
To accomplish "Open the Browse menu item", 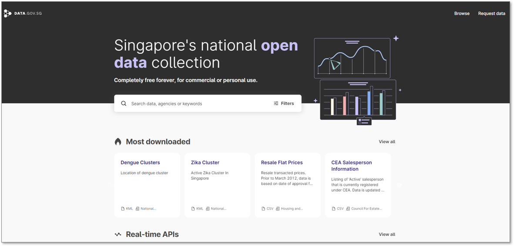I will pos(461,13).
